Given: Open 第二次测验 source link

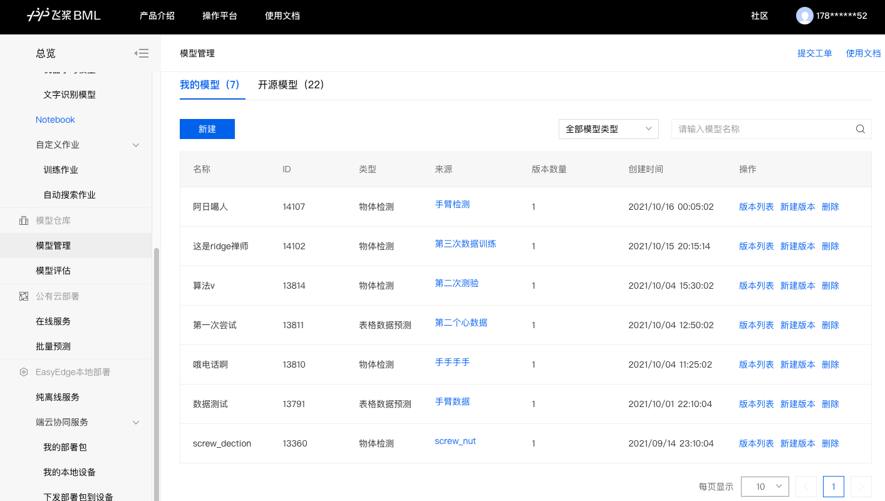Looking at the screenshot, I should pyautogui.click(x=457, y=283).
